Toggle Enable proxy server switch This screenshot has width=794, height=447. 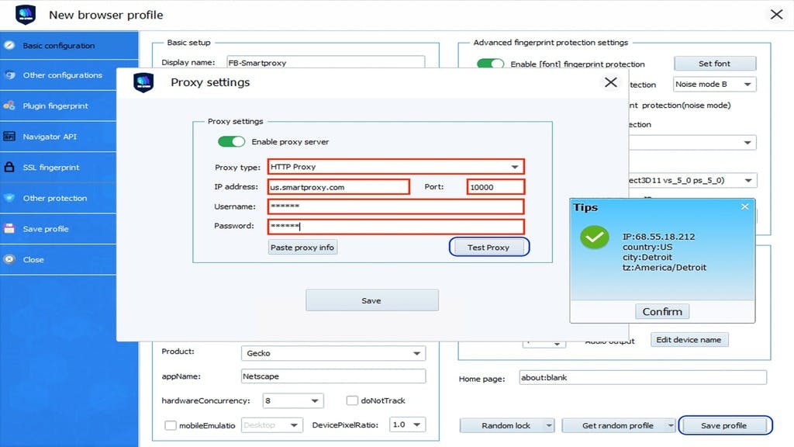click(231, 141)
